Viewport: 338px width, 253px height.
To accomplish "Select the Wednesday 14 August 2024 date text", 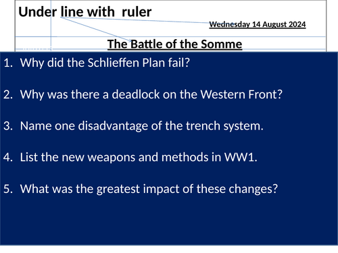I will pyautogui.click(x=258, y=24).
